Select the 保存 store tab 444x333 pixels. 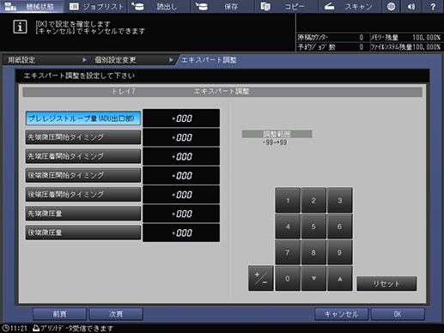click(222, 6)
